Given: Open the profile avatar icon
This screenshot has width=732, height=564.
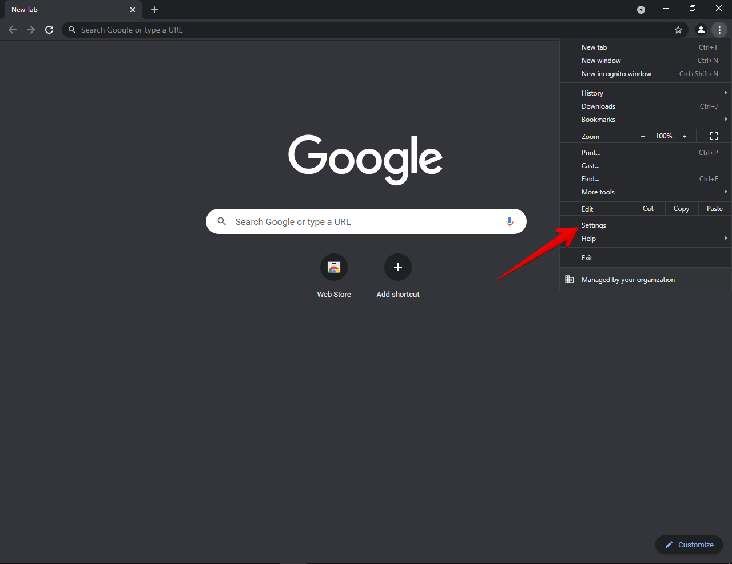Looking at the screenshot, I should point(701,30).
